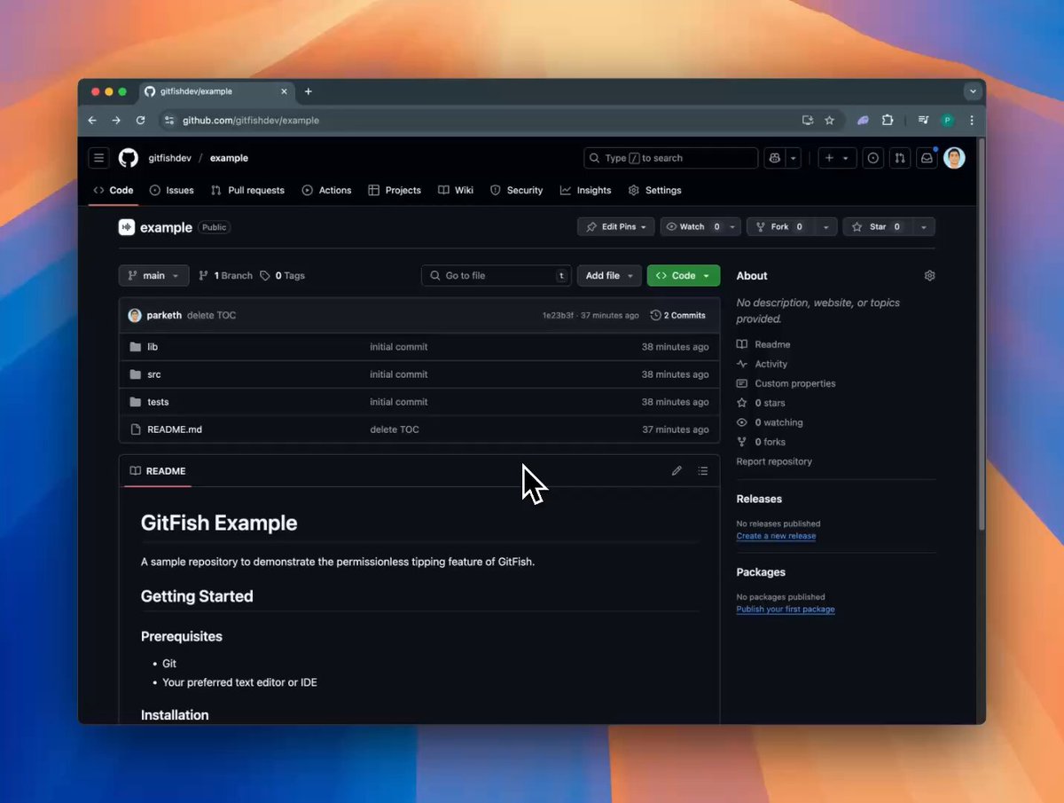The image size is (1064, 803).
Task: Open the src folder
Action: pyautogui.click(x=154, y=374)
